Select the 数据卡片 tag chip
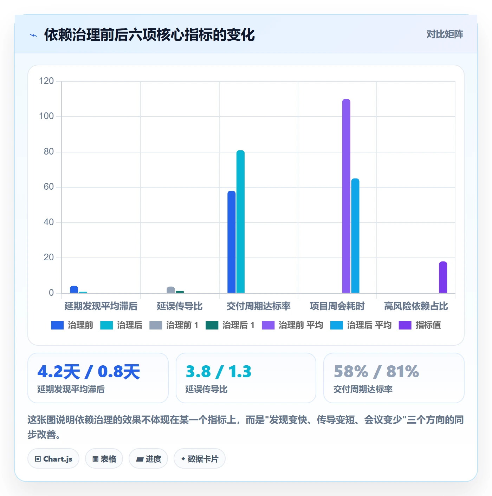492x496 pixels. [200, 459]
